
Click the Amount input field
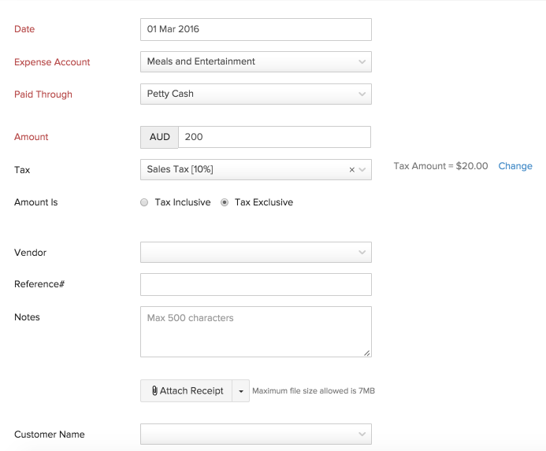tap(274, 137)
